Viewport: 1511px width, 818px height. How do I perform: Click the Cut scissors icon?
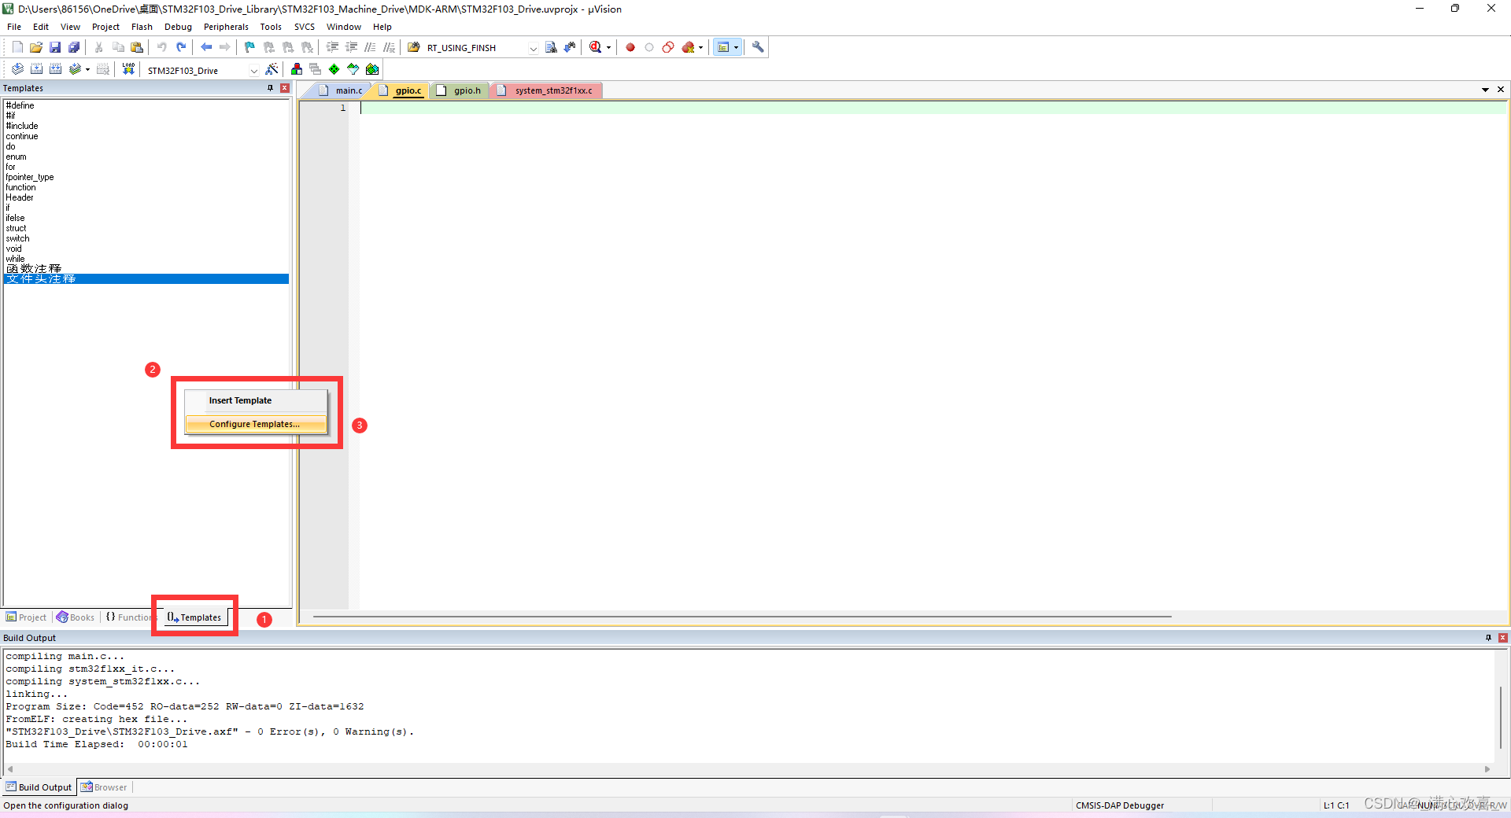(99, 47)
